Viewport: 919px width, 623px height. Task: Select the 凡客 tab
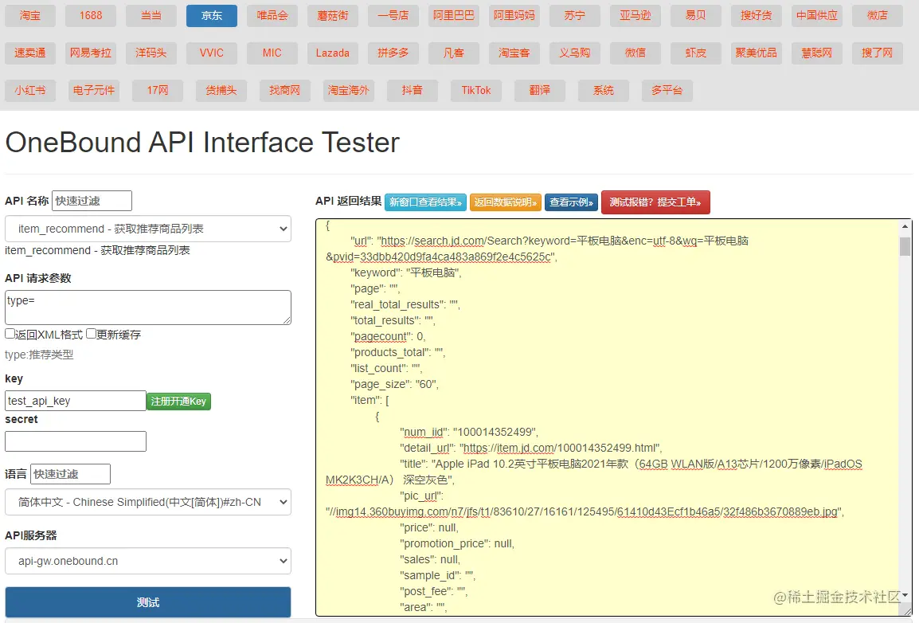pyautogui.click(x=454, y=53)
